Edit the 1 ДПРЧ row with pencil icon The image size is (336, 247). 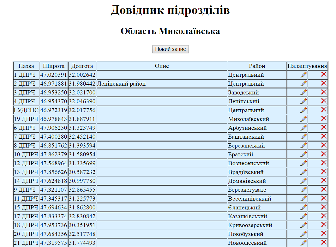(303, 75)
